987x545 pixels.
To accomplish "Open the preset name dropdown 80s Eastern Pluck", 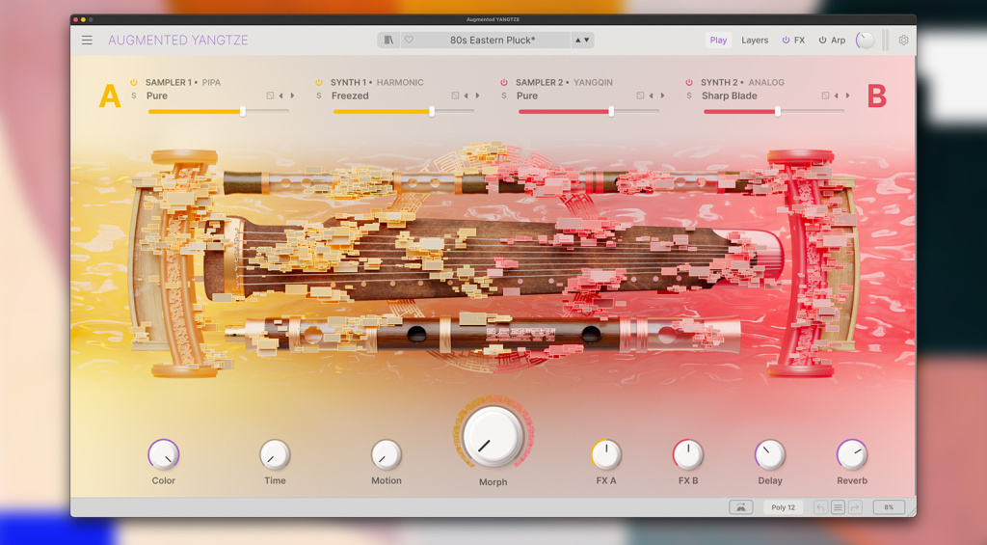I will (x=493, y=40).
